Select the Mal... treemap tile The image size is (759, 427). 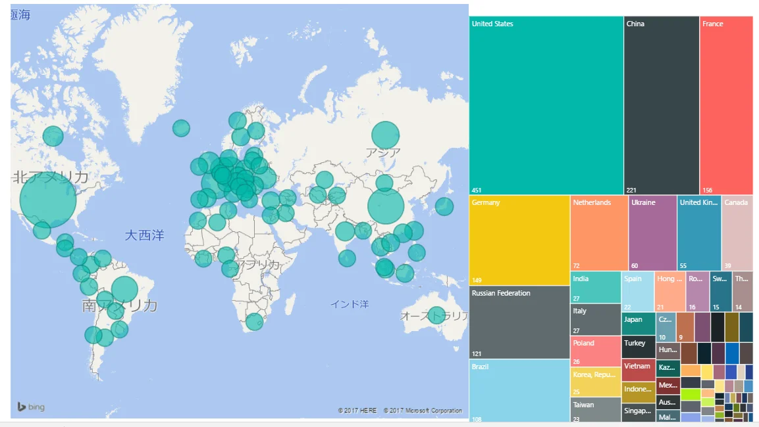[x=668, y=416]
